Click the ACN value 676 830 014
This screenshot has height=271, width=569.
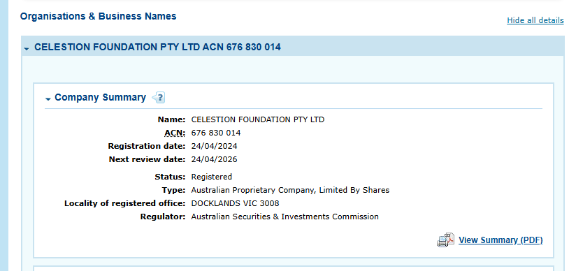(x=216, y=133)
